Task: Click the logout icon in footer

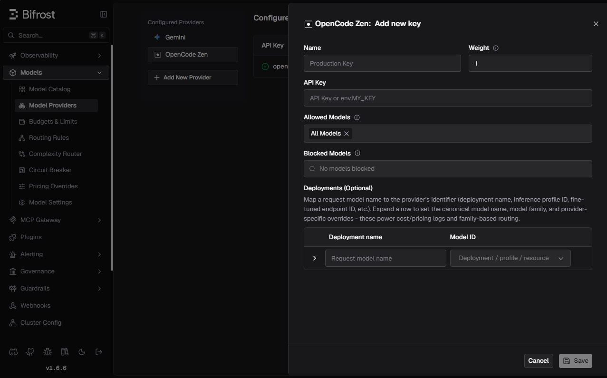Action: (99, 352)
